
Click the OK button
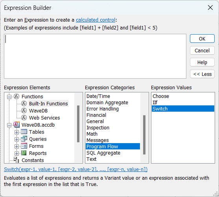[202, 39]
